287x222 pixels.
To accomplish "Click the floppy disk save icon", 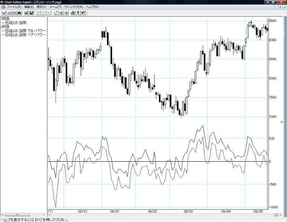I will tap(31, 13).
